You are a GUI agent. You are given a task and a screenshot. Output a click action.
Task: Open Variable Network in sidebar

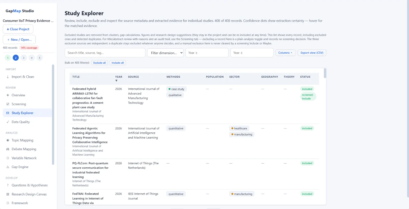(x=27, y=158)
